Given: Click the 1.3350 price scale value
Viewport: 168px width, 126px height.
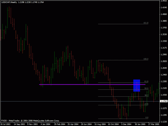Looking at the screenshot, I should tap(164, 41).
